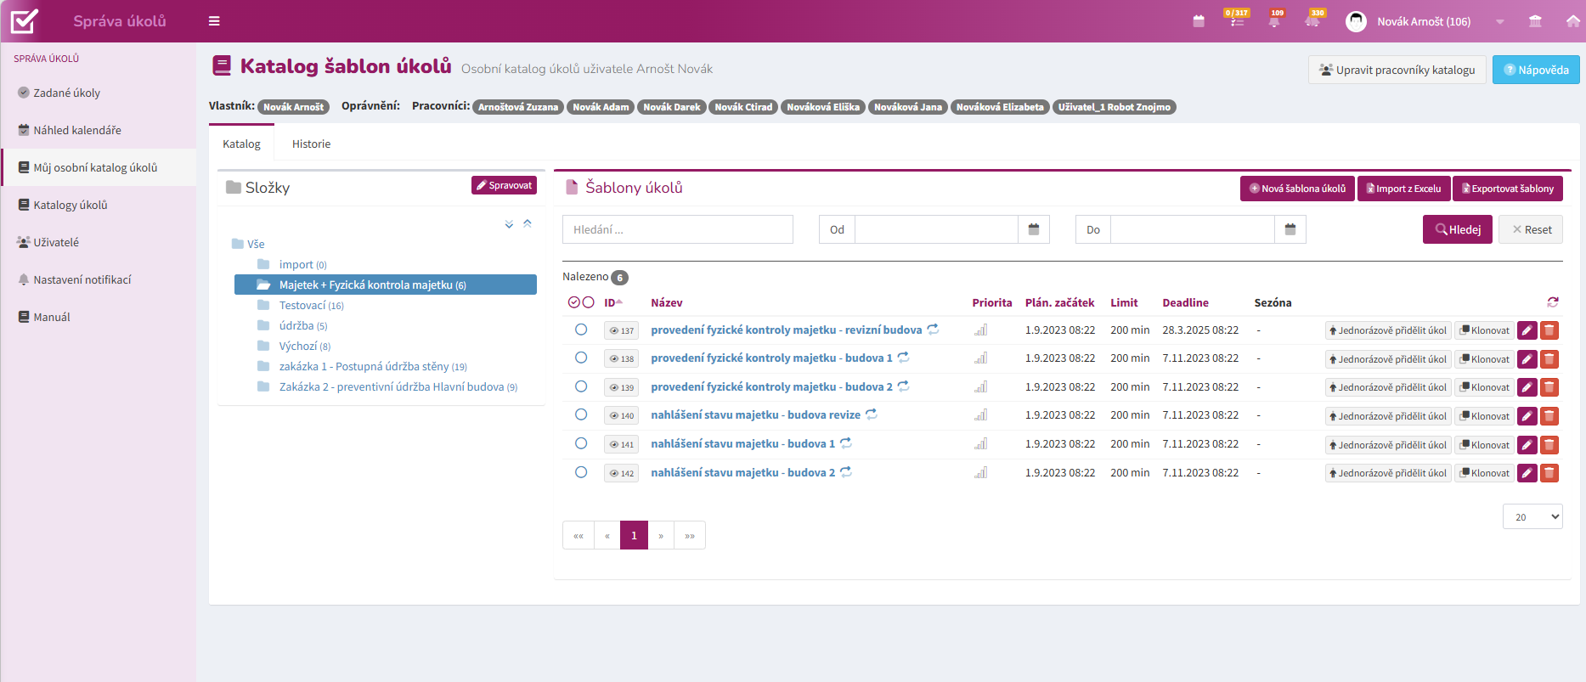This screenshot has height=682, width=1586.
Task: Click the Nápověda help button
Action: click(1536, 70)
